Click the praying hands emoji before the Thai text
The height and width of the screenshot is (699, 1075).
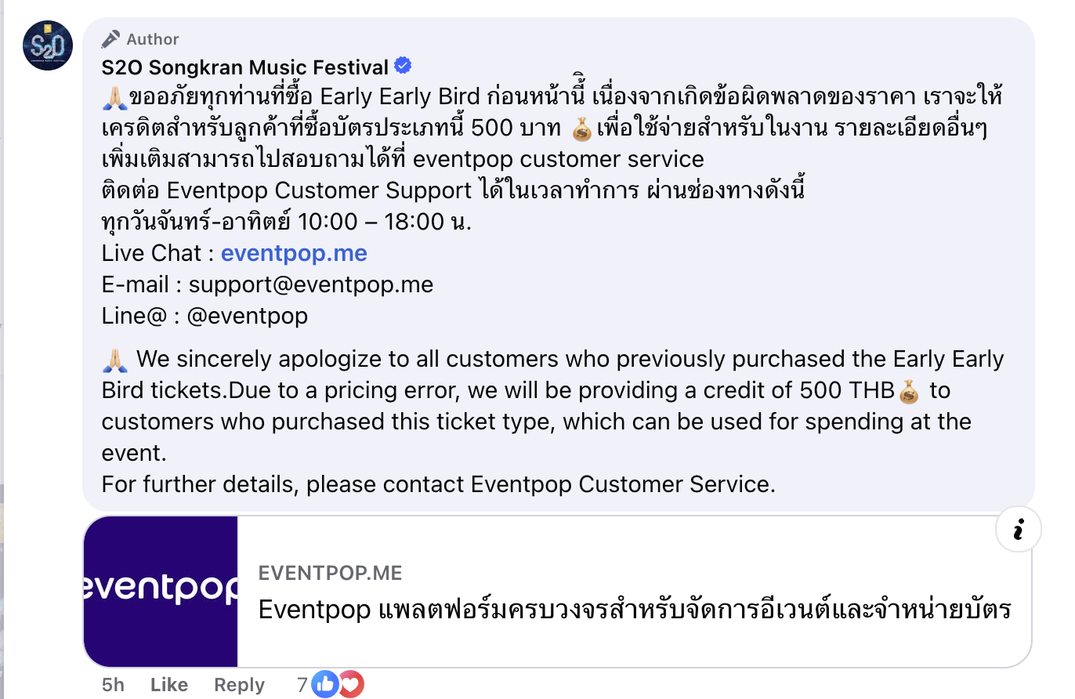point(114,98)
